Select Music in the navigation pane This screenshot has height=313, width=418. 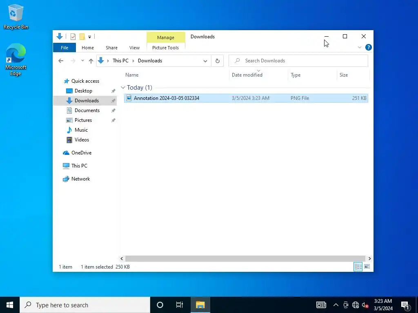(x=81, y=130)
